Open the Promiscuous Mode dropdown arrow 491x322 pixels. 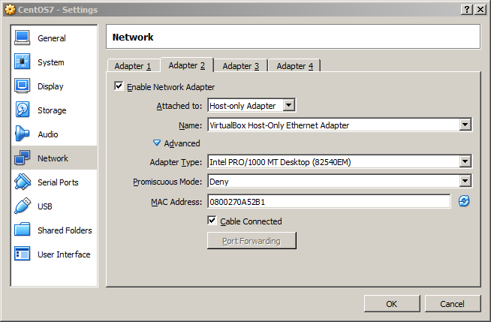[x=465, y=181]
